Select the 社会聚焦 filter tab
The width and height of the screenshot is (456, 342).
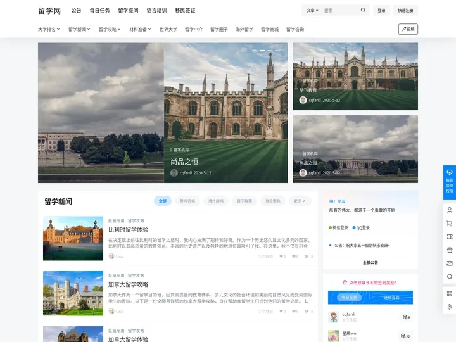(273, 201)
